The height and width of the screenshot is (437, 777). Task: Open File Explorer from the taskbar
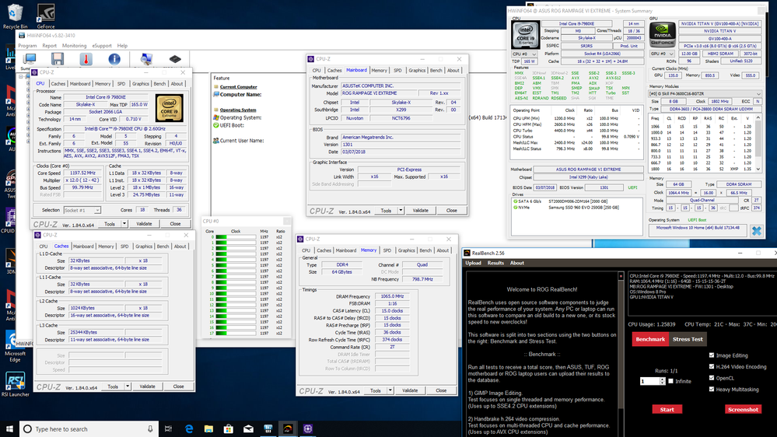[x=208, y=429]
